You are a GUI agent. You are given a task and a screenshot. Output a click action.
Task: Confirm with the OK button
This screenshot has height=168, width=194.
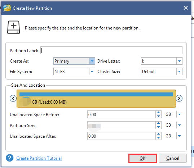(x=143, y=158)
